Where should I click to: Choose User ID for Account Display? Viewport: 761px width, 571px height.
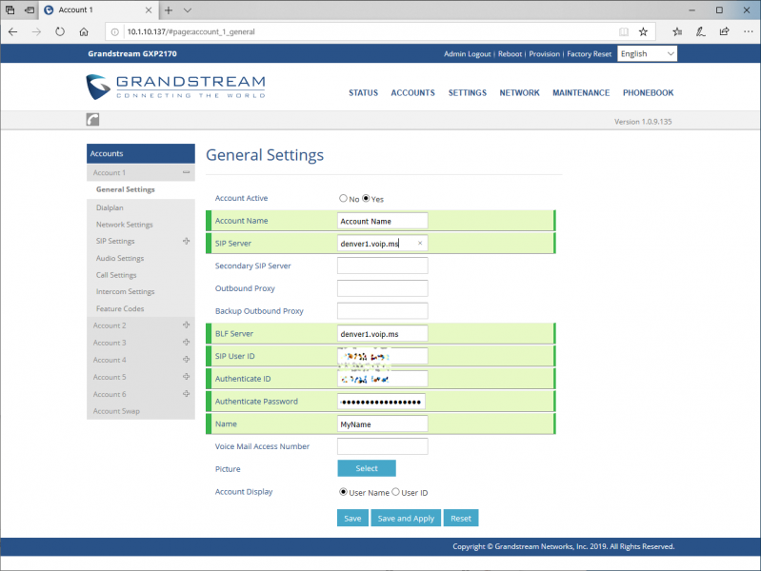click(395, 492)
